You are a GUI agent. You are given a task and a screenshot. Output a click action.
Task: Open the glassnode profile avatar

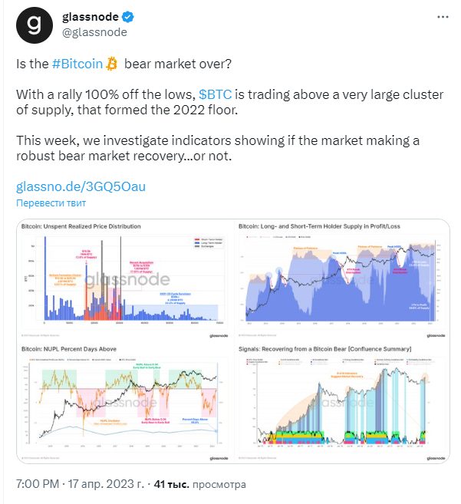[x=35, y=25]
